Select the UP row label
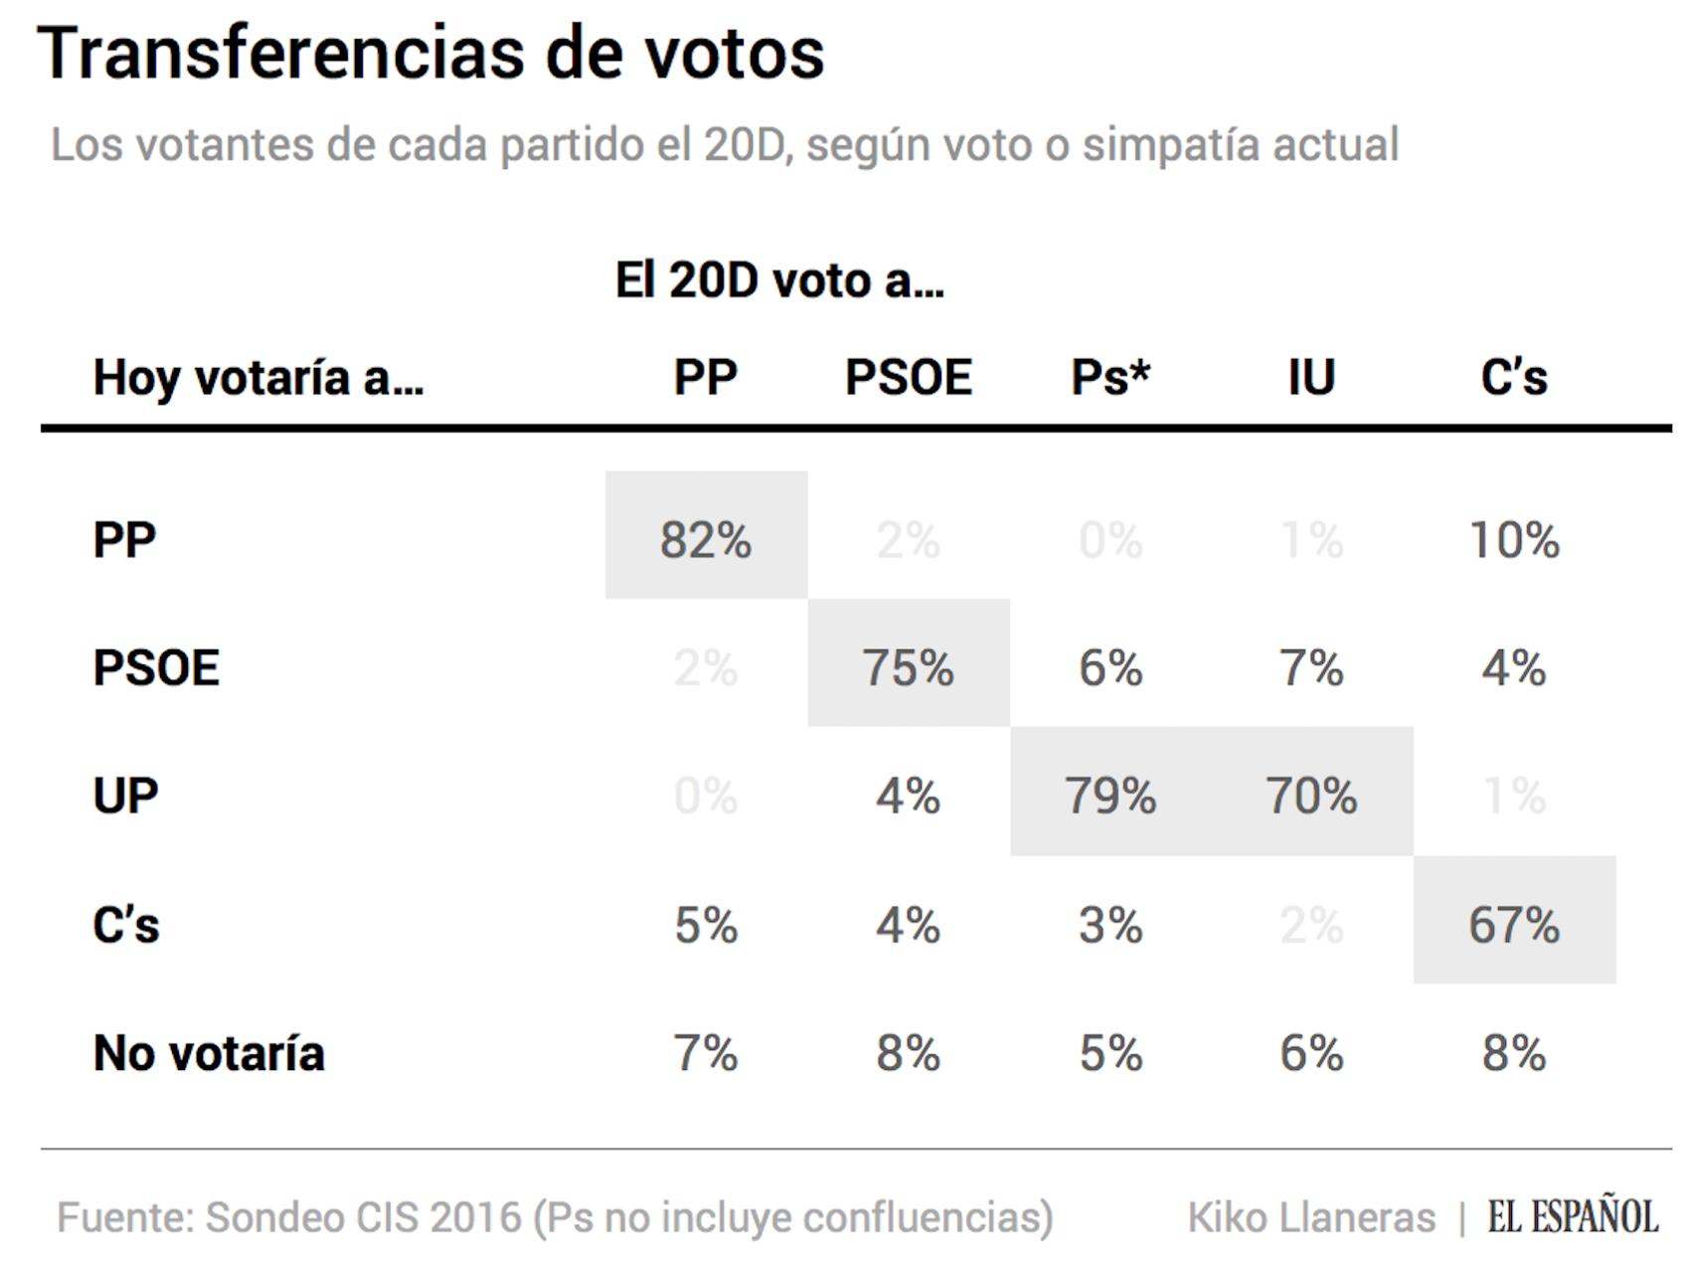Screen dimensions: 1696x1273 [x=125, y=796]
